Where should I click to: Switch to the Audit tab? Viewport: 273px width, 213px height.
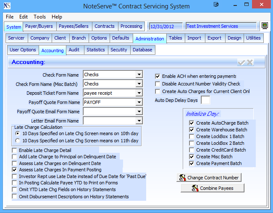(x=74, y=50)
